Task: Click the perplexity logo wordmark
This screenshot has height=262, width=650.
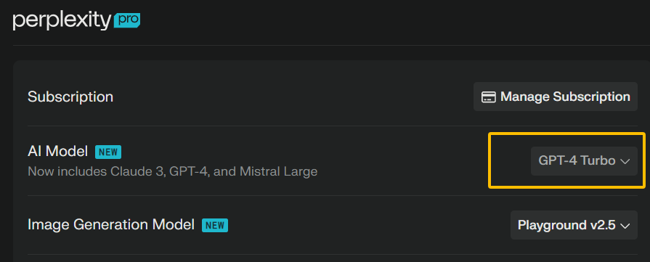Action: (62, 21)
